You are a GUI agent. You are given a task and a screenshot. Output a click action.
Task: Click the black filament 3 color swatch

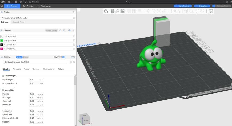(x=2, y=45)
